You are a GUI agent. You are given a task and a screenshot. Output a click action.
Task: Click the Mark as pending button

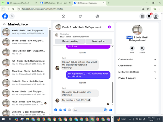(70, 41)
